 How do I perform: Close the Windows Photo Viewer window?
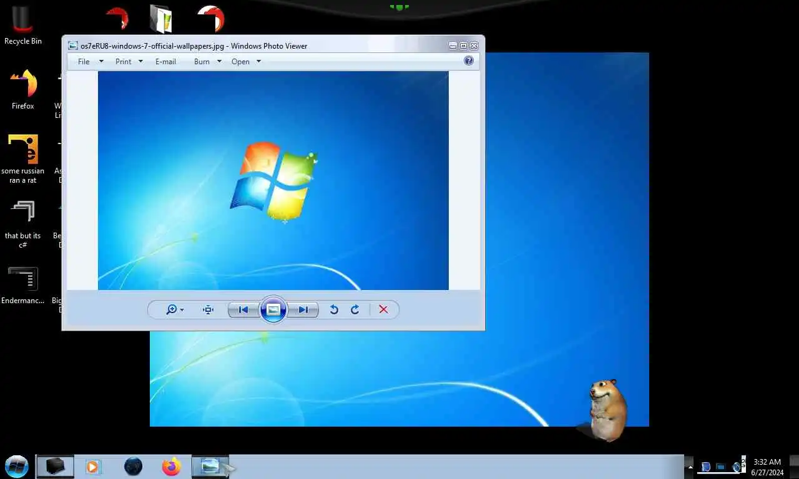(474, 46)
